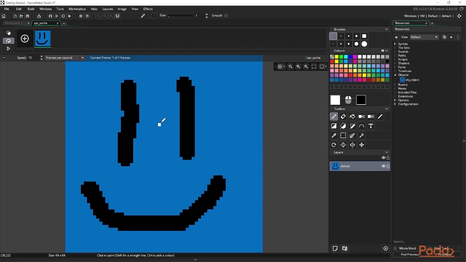Select the Pencil tool in Toolbox
Image resolution: width=466 pixels, height=262 pixels.
click(334, 116)
